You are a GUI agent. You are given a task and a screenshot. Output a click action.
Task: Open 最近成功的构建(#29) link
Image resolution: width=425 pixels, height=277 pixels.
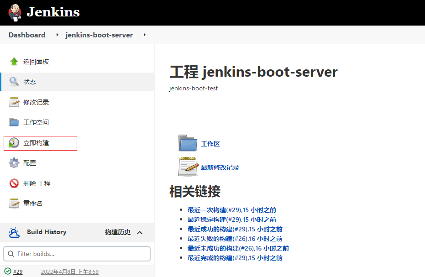[x=235, y=229]
